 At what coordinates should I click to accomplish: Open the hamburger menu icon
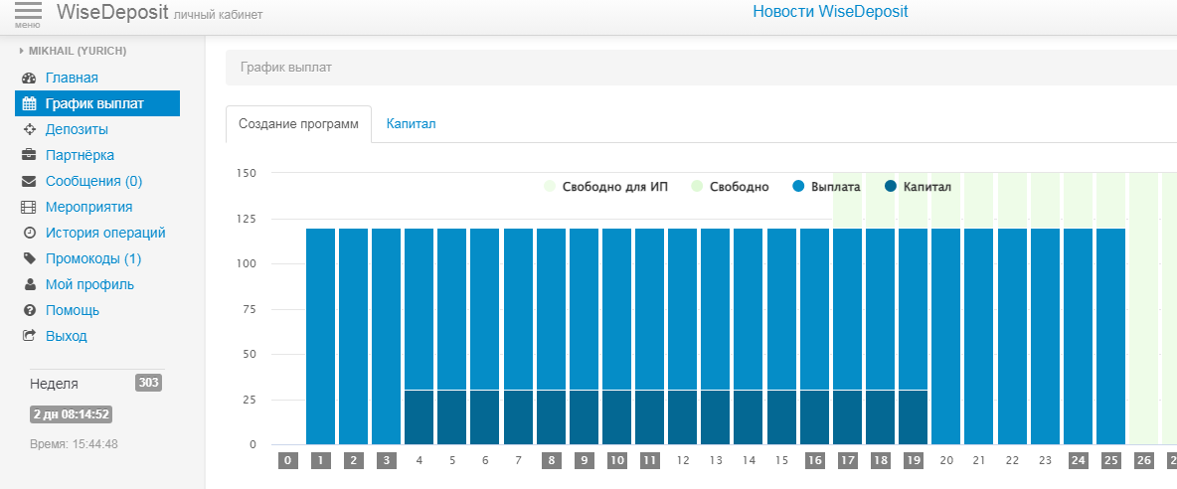28,14
